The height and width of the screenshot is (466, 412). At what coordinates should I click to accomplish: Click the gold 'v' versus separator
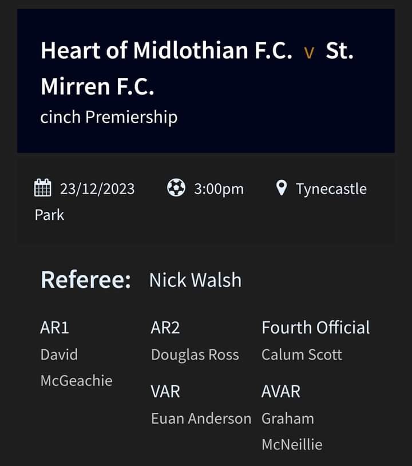point(309,53)
